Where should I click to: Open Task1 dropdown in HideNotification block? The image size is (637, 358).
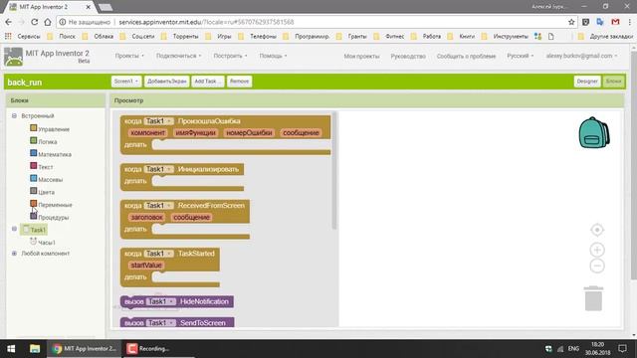tap(161, 301)
